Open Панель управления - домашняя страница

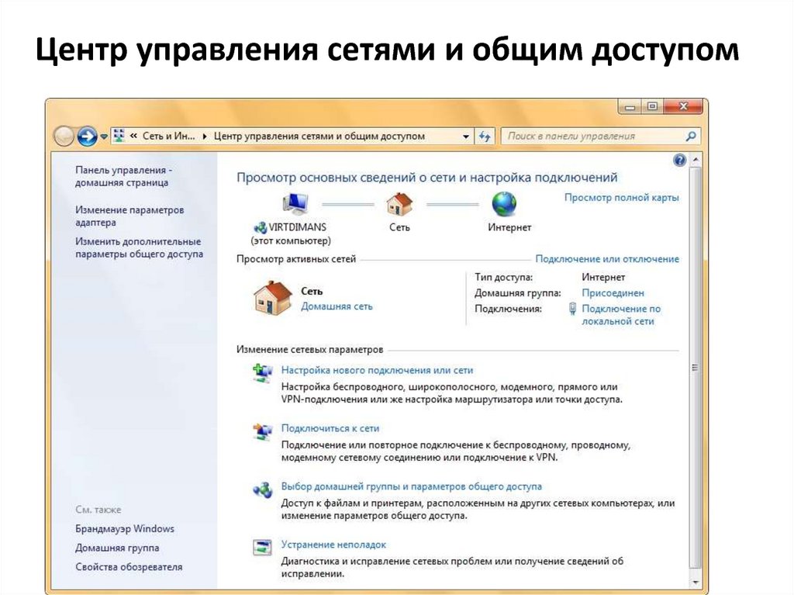124,176
